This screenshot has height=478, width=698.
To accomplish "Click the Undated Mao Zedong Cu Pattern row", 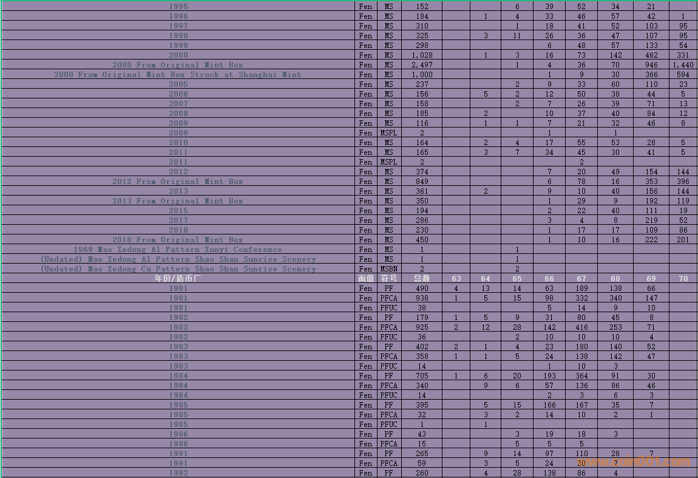I will pos(178,269).
